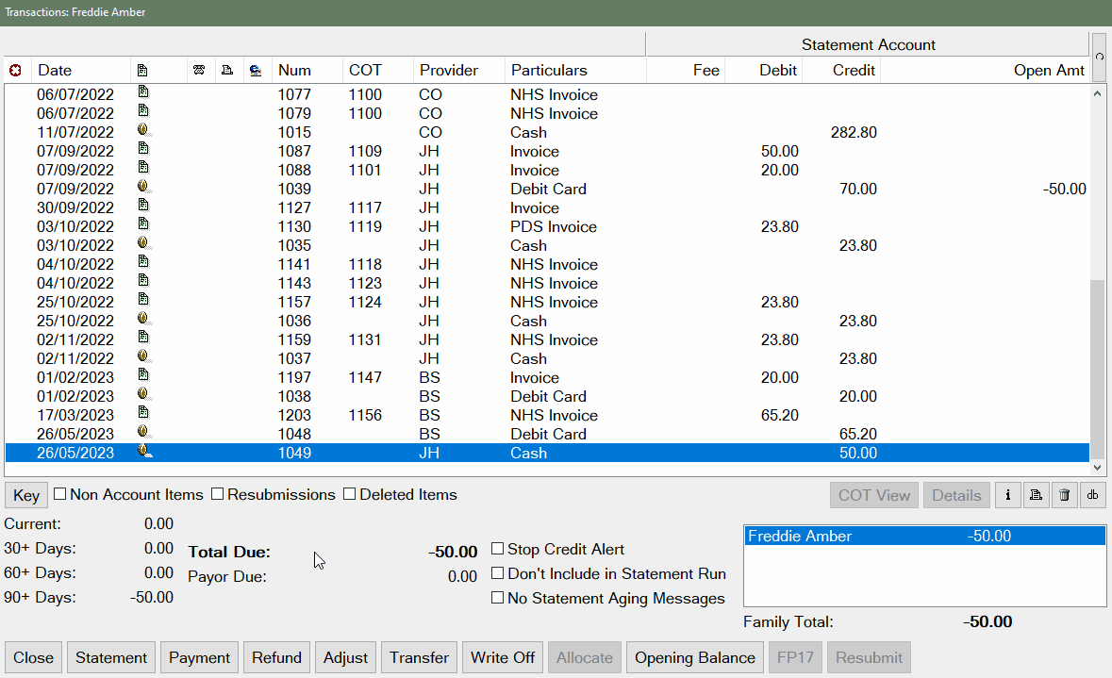The image size is (1112, 678).
Task: Click payment coin icon for transaction 1035
Action: click(143, 243)
